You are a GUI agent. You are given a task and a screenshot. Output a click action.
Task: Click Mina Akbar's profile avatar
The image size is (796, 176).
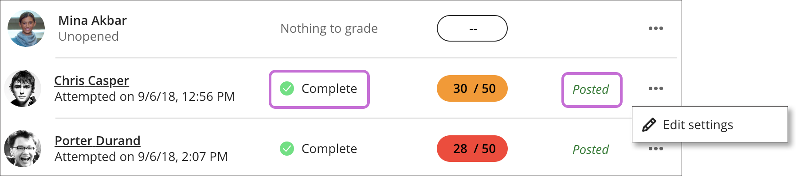point(26,28)
